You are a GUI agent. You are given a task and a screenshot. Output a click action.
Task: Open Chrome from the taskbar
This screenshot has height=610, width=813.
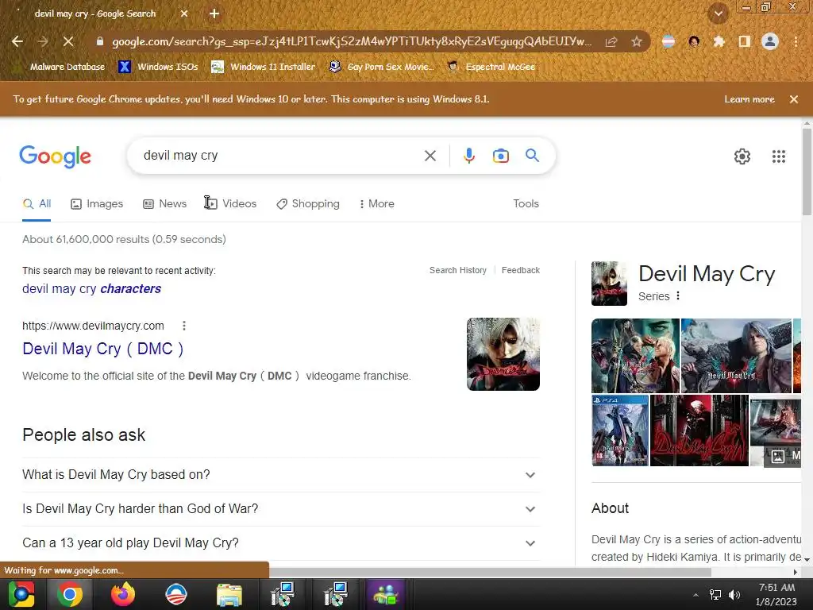tap(70, 594)
